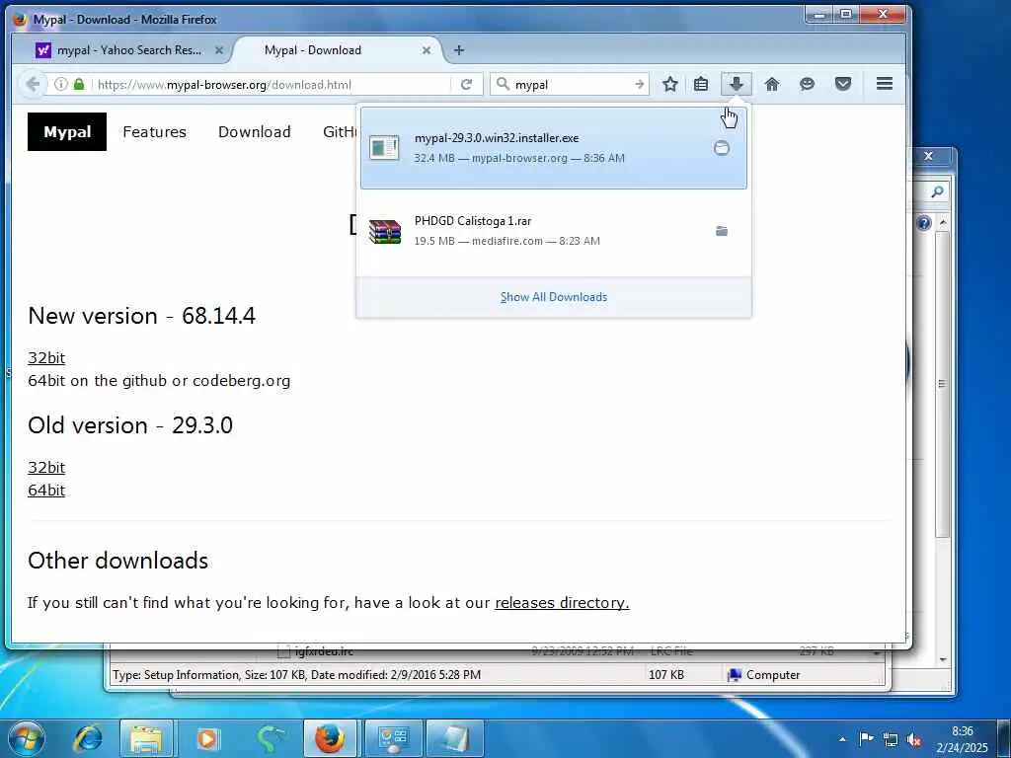Click the scrollbar of background window
This screenshot has height=758, width=1011.
[x=943, y=384]
